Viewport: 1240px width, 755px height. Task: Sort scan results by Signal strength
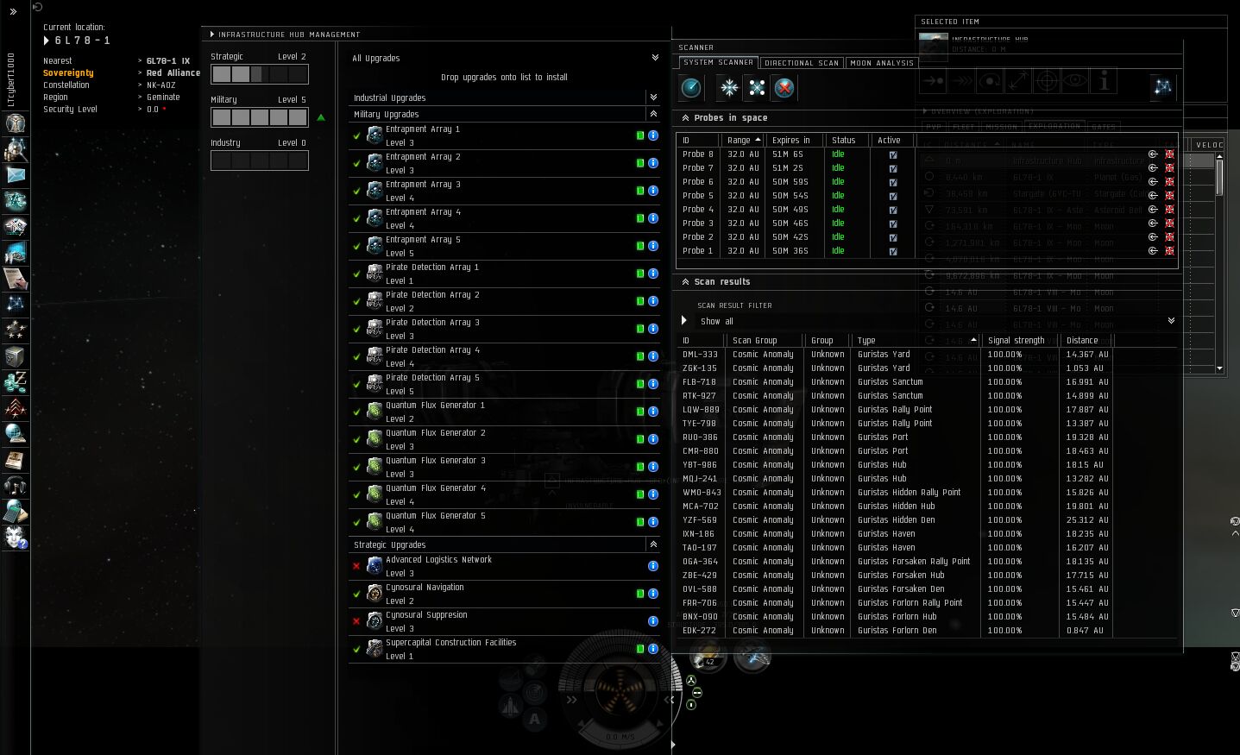1021,340
